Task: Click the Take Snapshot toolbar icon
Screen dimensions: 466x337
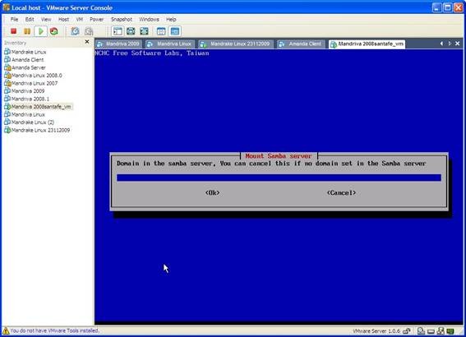Action: 75,31
